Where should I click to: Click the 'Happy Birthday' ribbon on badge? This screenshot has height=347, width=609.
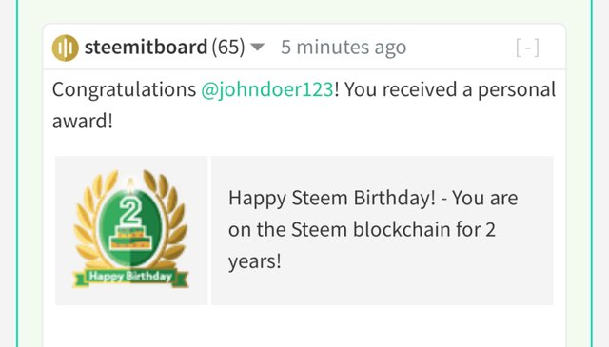[x=130, y=277]
